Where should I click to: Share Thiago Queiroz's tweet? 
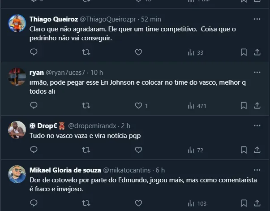pos(257,52)
